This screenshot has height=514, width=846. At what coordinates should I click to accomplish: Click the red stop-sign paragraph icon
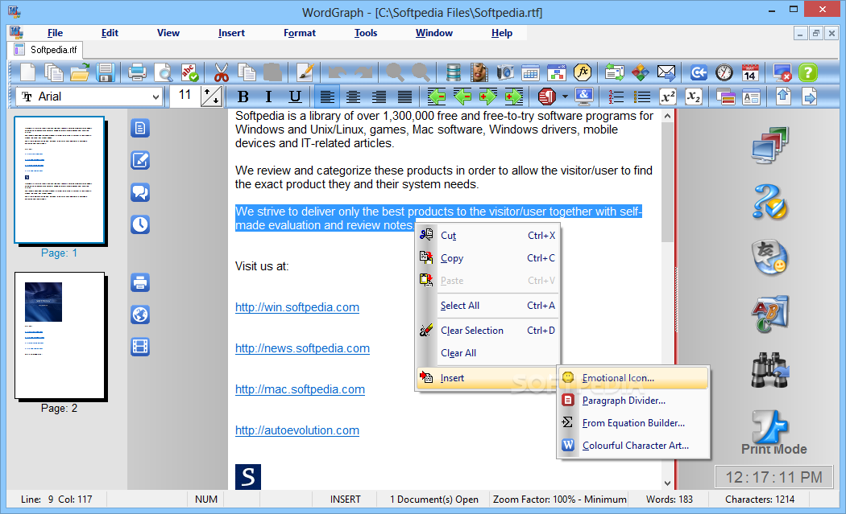coord(546,97)
